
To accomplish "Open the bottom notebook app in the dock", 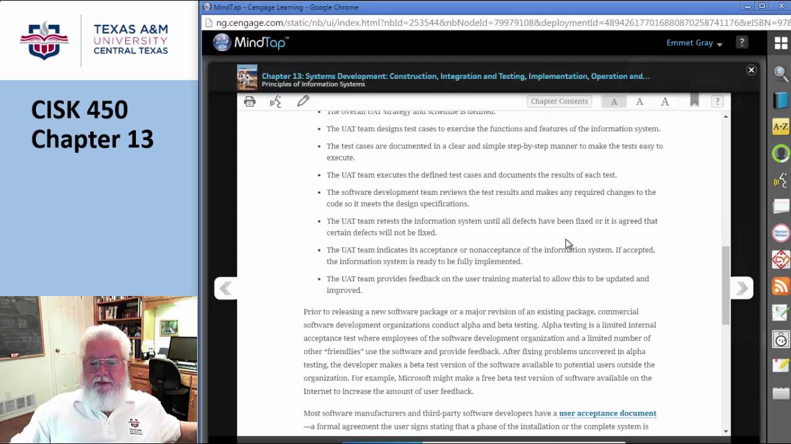I will (x=781, y=393).
